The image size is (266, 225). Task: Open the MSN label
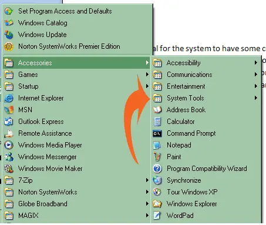point(25,110)
